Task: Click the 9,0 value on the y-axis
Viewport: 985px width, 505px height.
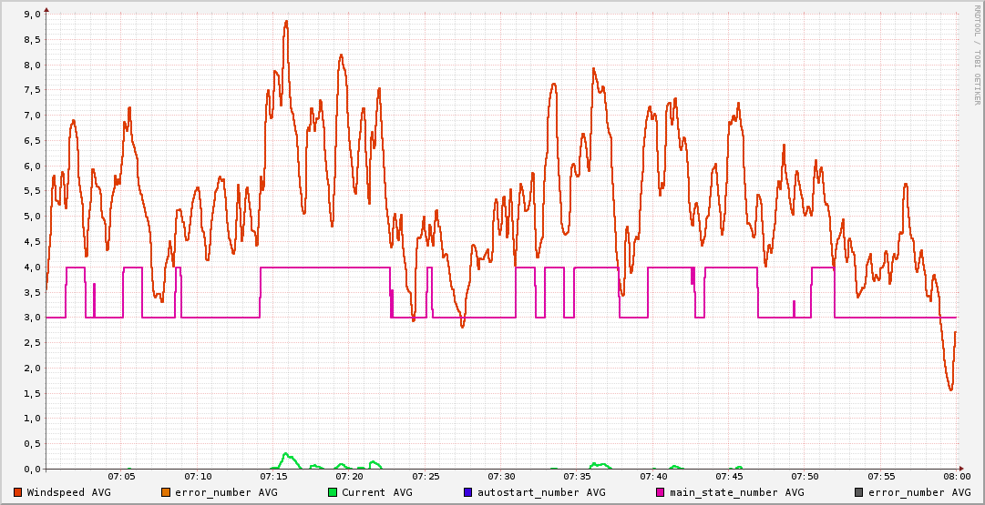Action: pyautogui.click(x=32, y=15)
